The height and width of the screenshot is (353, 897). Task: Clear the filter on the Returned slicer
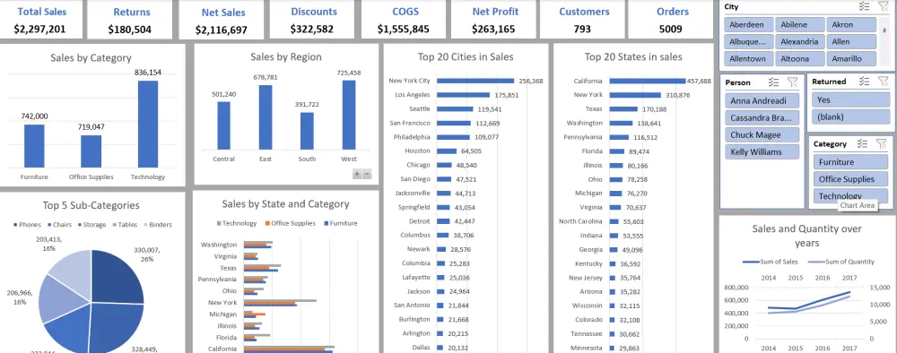tap(883, 82)
